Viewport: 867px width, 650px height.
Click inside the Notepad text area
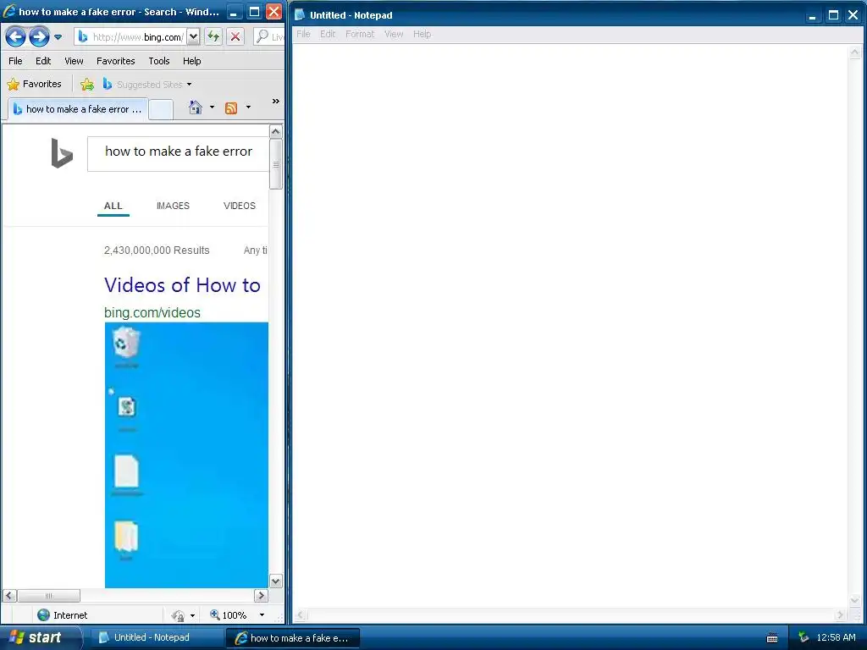(x=570, y=326)
